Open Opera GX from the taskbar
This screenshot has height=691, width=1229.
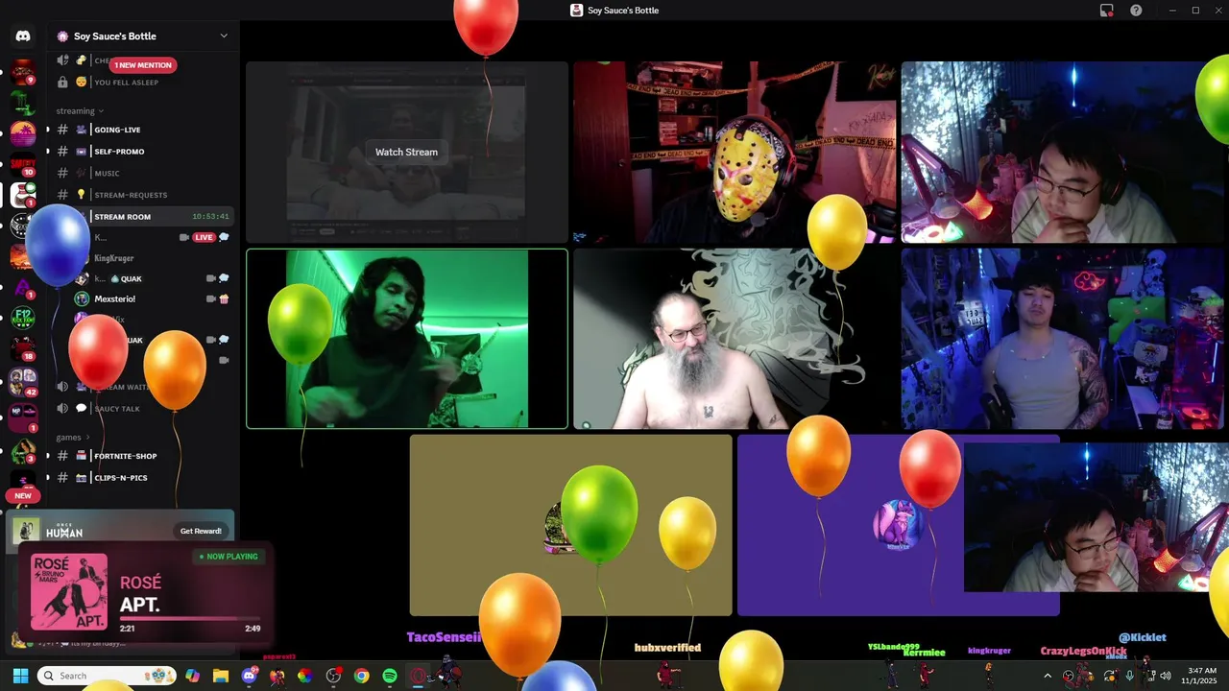418,676
